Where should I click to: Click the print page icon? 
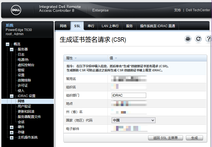pyautogui.click(x=188, y=39)
